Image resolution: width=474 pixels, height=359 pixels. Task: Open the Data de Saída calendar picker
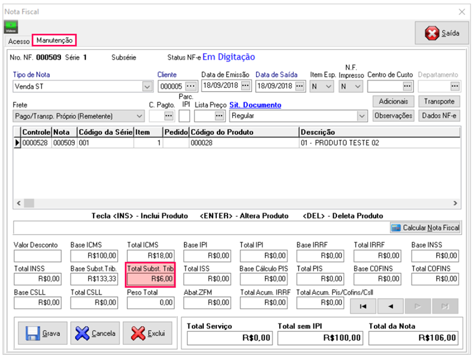300,86
